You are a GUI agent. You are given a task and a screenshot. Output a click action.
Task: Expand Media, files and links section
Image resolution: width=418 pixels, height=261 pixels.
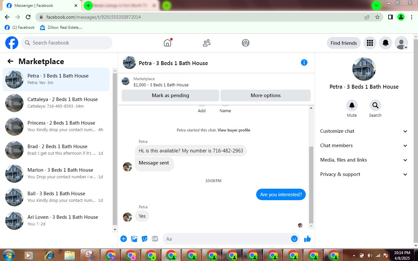click(364, 160)
